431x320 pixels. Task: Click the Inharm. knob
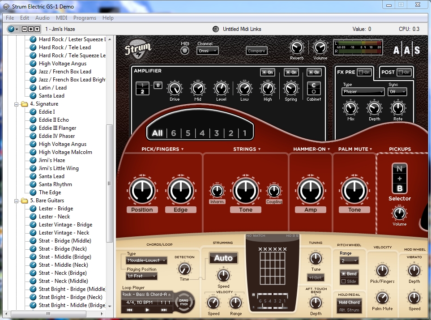[x=217, y=191]
